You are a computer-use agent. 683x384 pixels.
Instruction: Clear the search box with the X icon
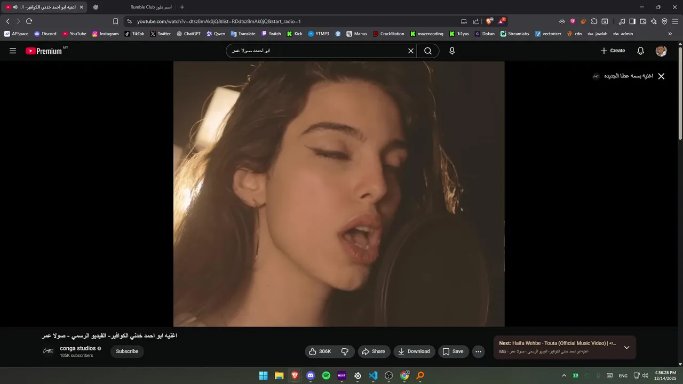coord(411,51)
